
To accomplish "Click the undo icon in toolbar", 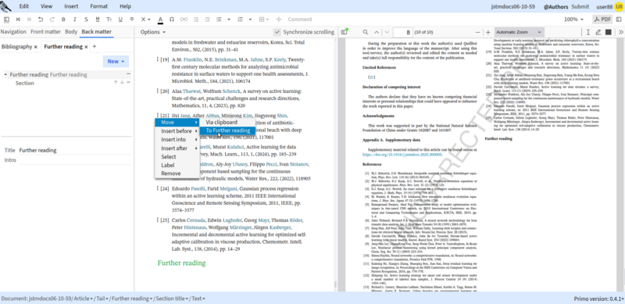I will pyautogui.click(x=41, y=20).
